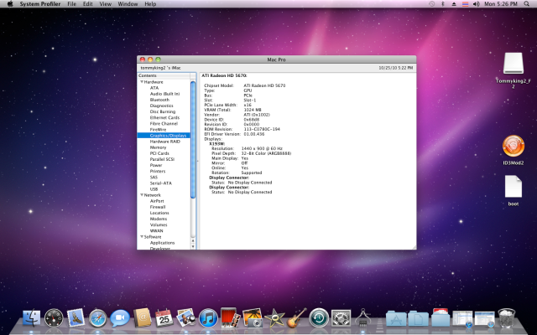Screen dimensions: 537x335
Task: Launch Time Machine from the dock
Action: 318,318
